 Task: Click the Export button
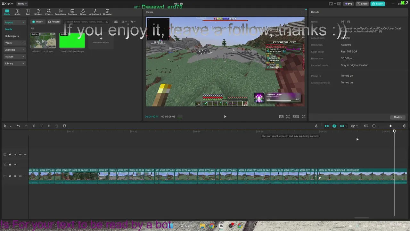(378, 4)
